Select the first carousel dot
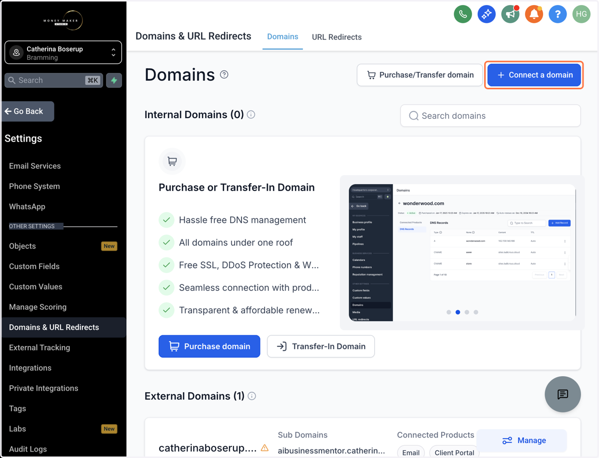The width and height of the screenshot is (599, 458). click(449, 312)
